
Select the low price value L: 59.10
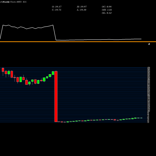tap(81, 10)
